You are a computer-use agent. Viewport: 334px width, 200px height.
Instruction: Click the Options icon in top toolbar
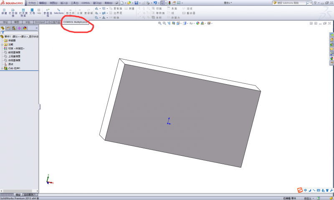pyautogui.click(x=179, y=3)
